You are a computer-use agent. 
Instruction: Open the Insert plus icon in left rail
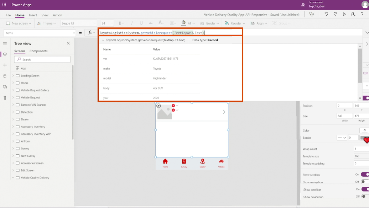(x=5, y=65)
